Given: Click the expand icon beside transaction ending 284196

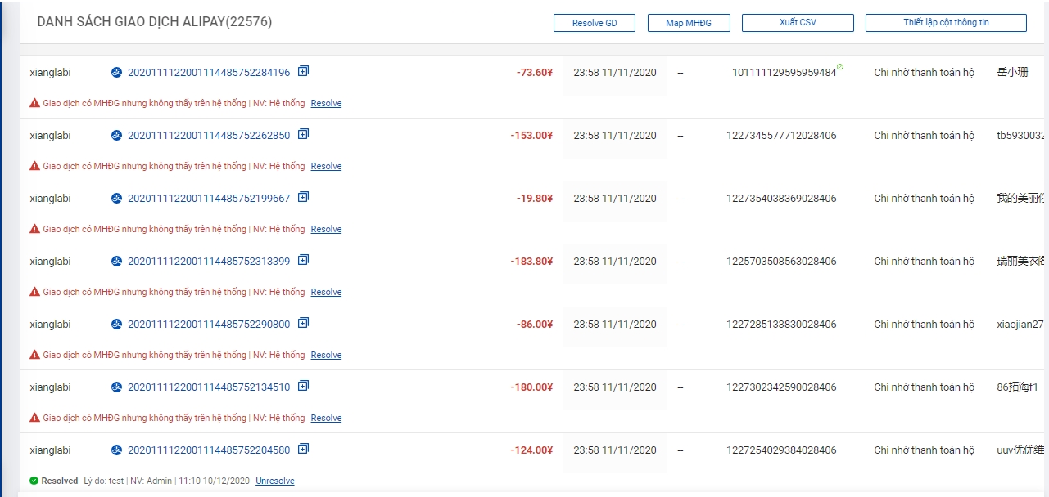Looking at the screenshot, I should tap(303, 71).
